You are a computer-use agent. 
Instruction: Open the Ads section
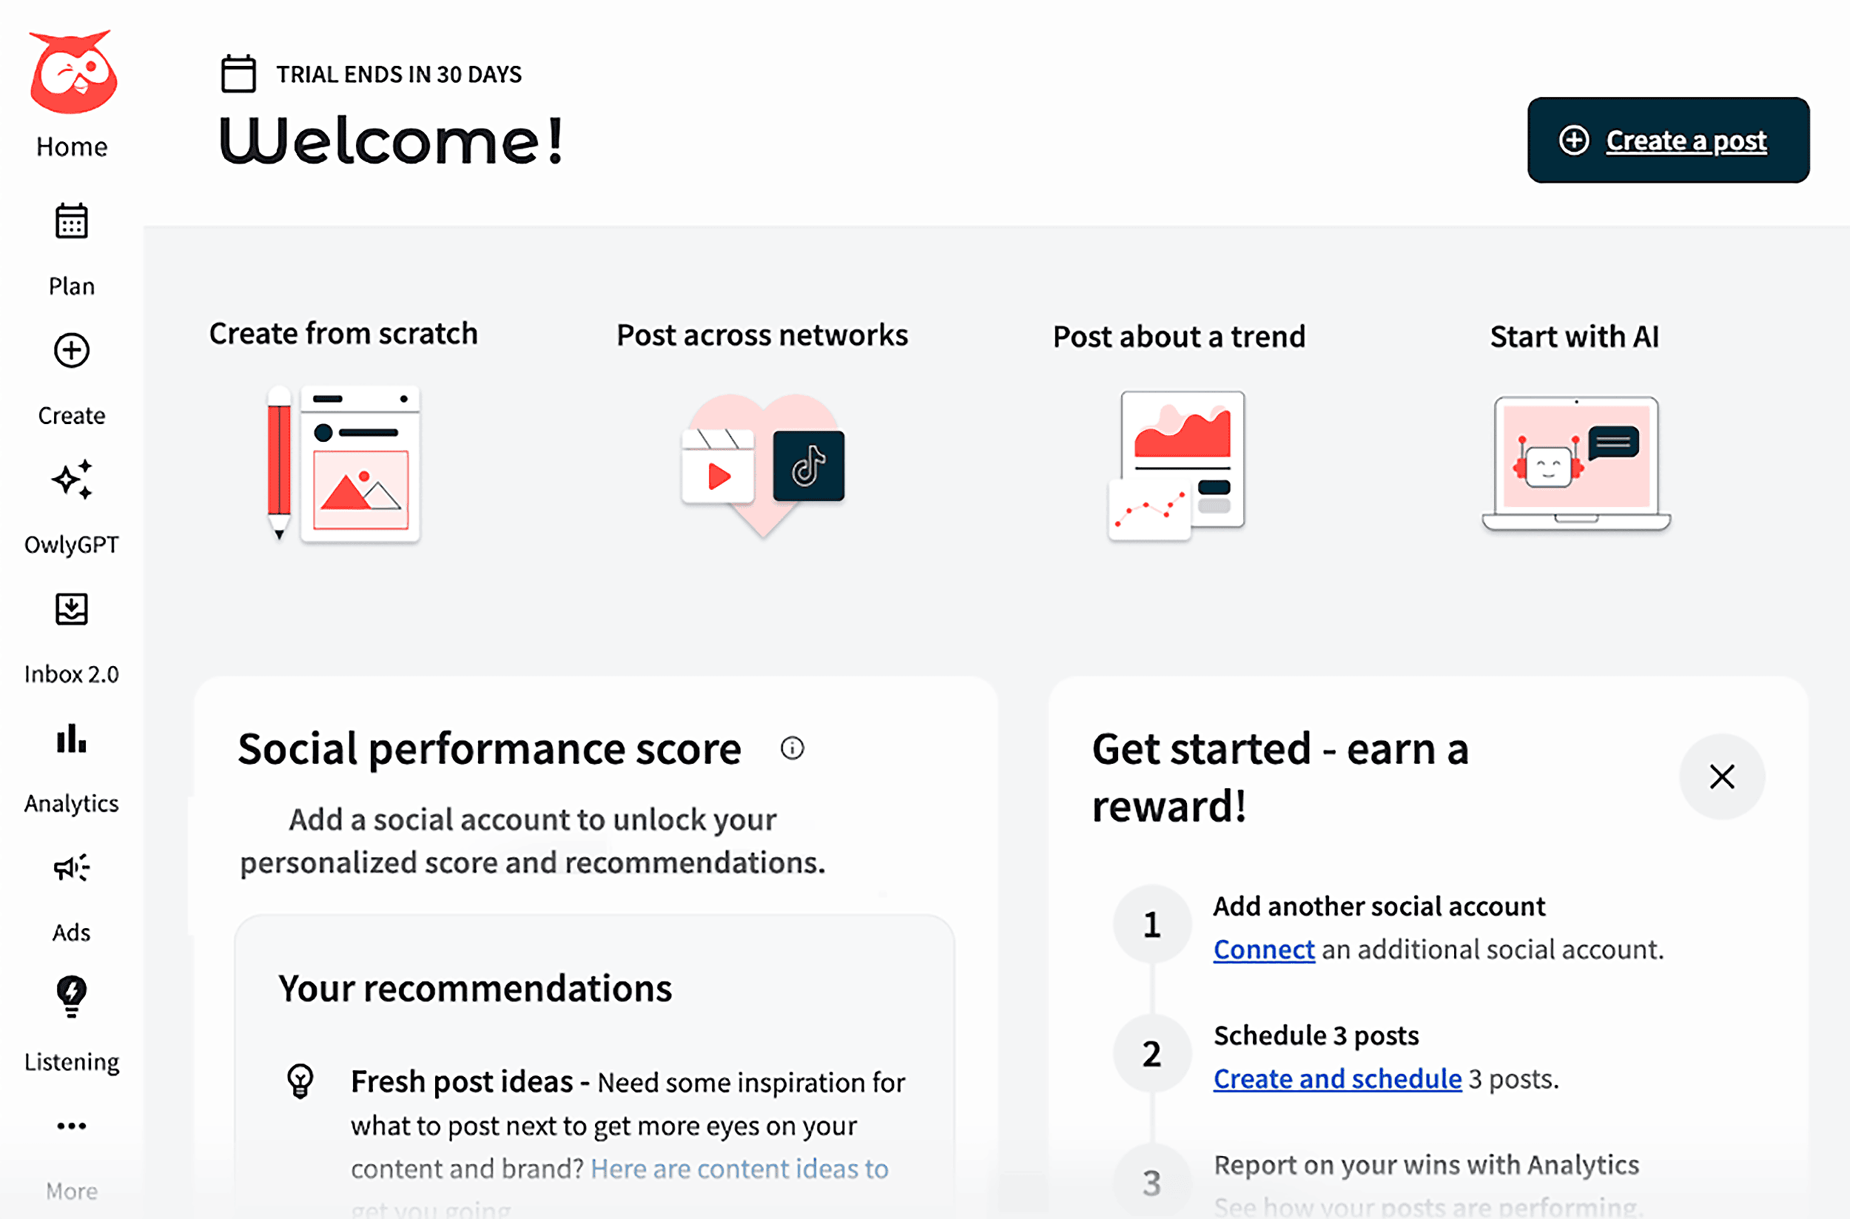pyautogui.click(x=71, y=898)
